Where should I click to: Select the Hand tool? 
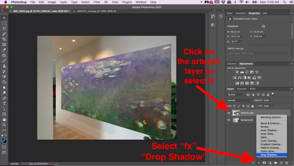4,120
